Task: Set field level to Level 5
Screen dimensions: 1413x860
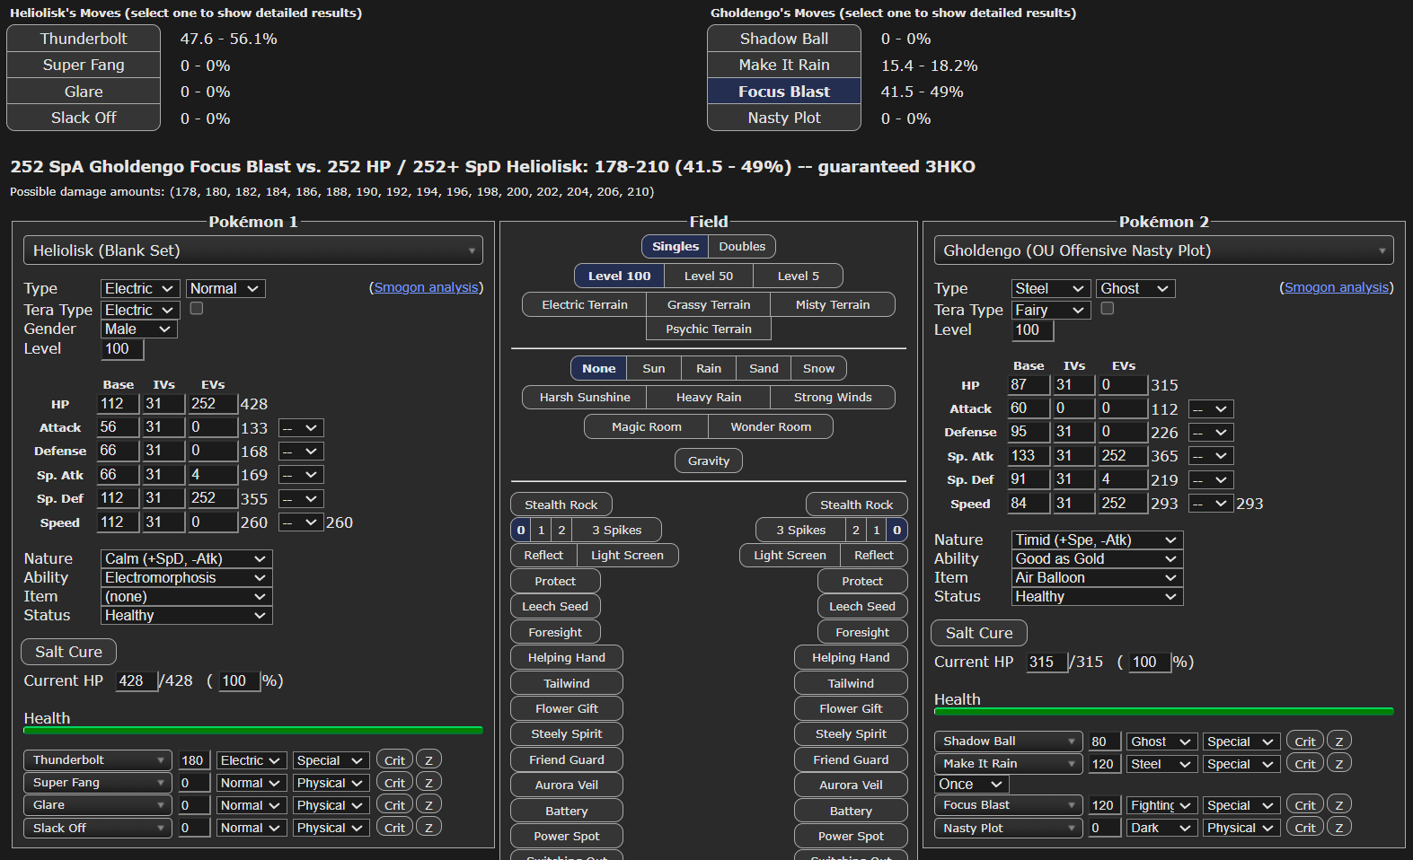Action: (x=798, y=276)
